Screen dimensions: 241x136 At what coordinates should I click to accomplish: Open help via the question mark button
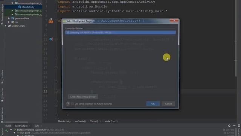[x=68, y=104]
